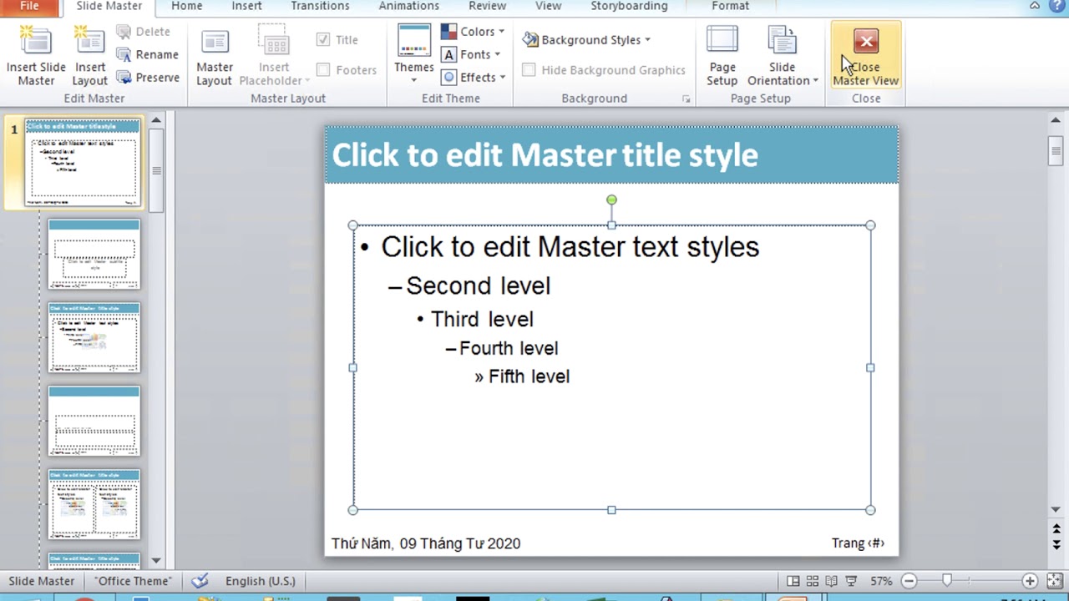Select the Slide Master tab
Viewport: 1069px width, 601px height.
click(109, 6)
